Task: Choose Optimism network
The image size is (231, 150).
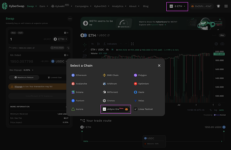Action: pos(141,84)
